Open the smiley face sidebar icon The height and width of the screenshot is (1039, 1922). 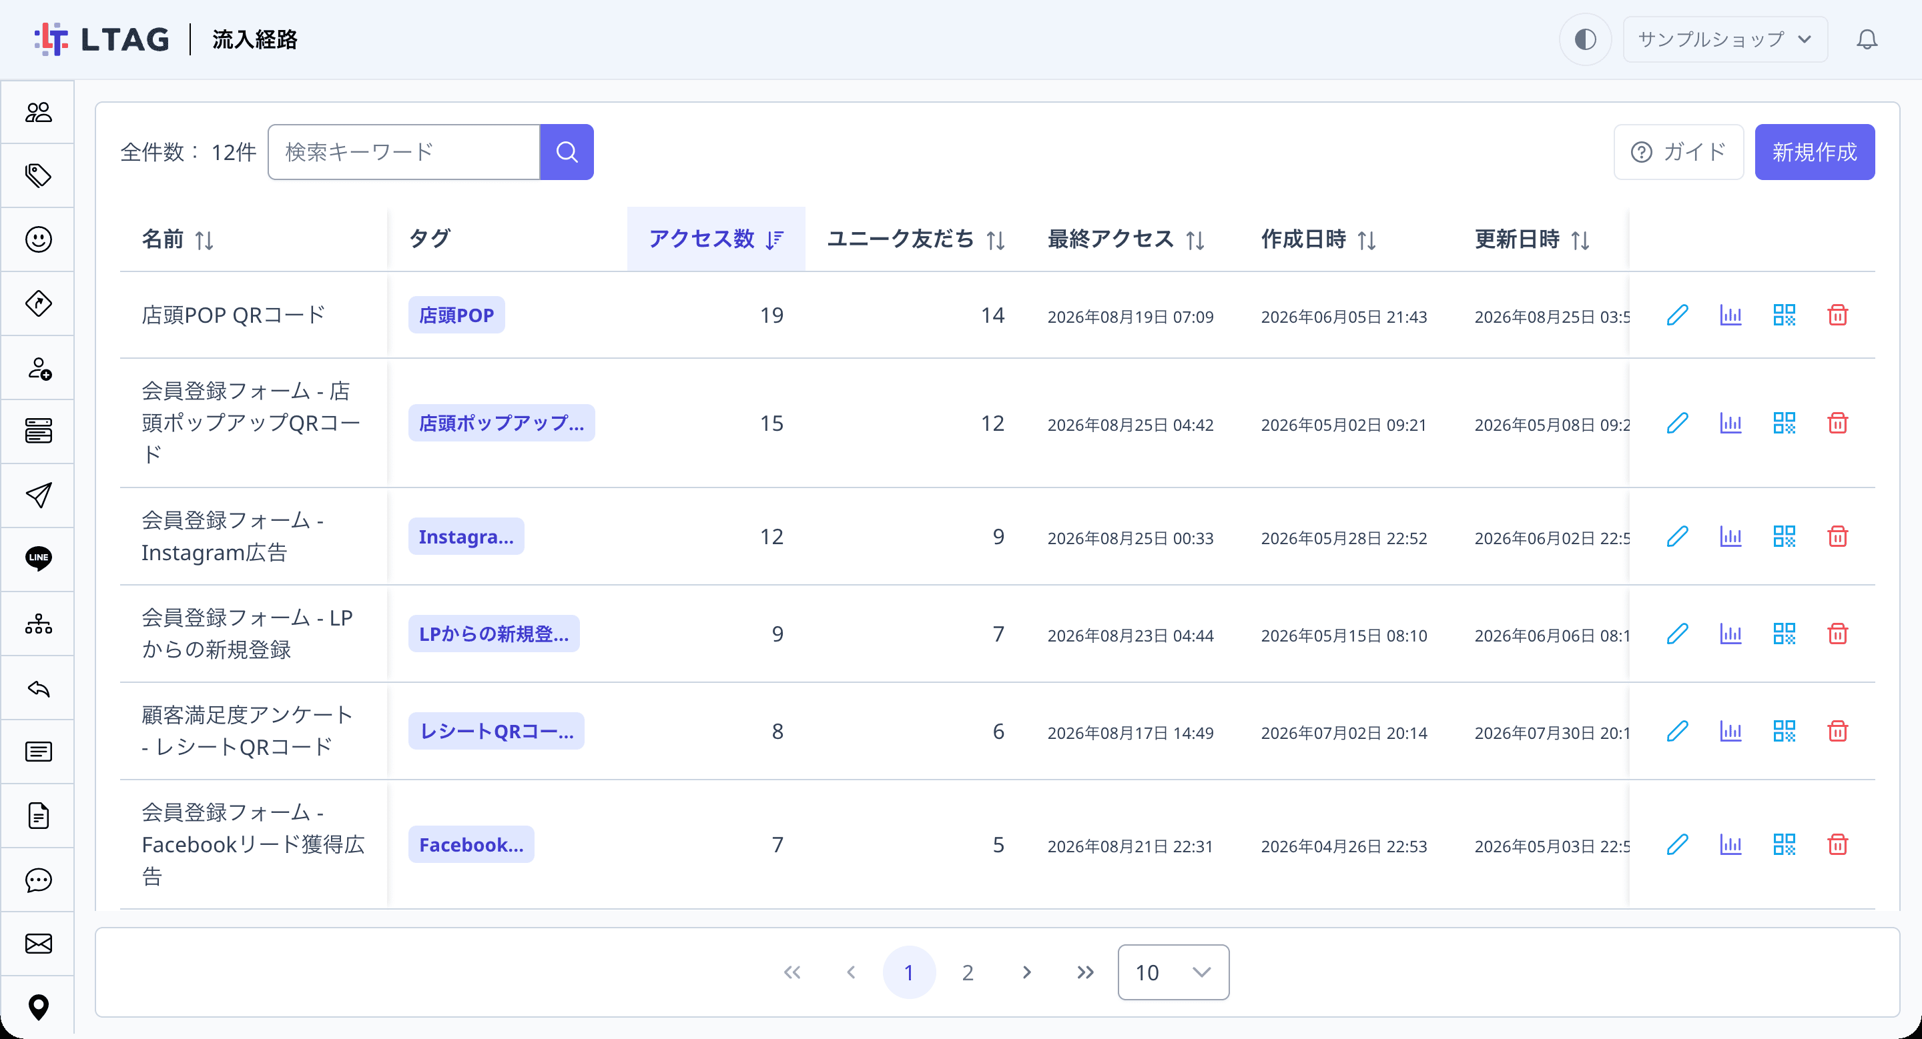tap(38, 239)
